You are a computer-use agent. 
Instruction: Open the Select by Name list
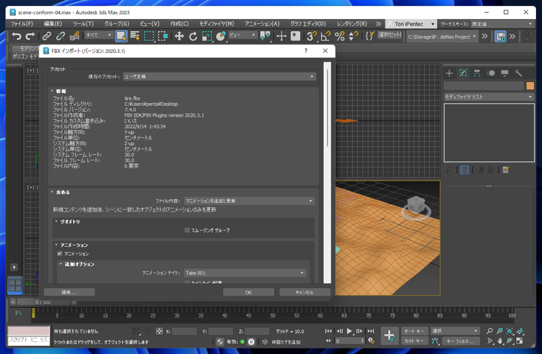click(135, 36)
